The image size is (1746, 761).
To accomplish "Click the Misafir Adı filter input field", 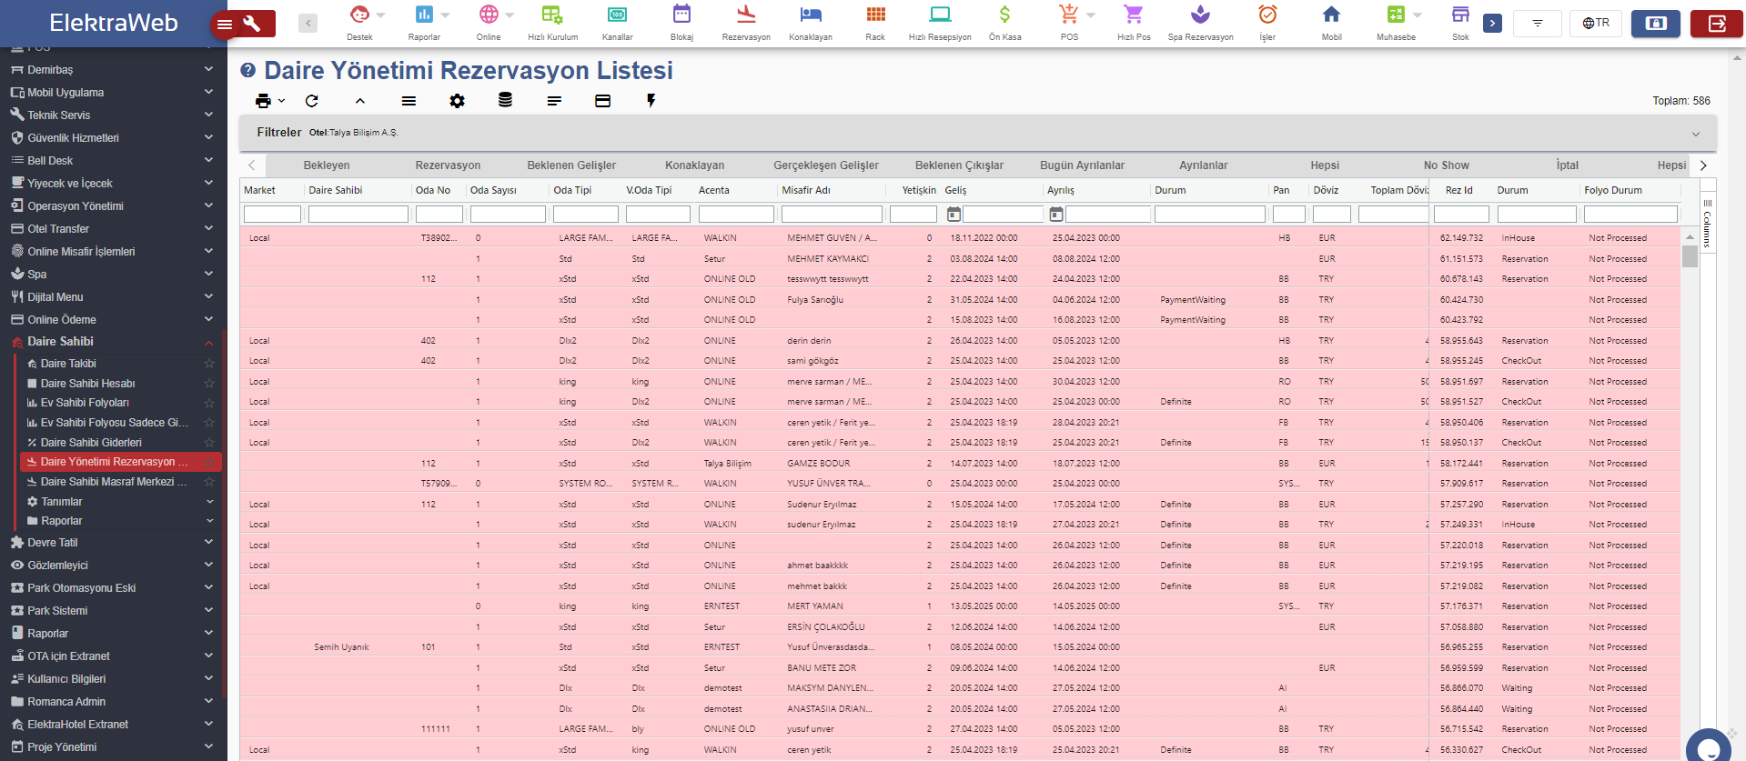I will point(831,215).
